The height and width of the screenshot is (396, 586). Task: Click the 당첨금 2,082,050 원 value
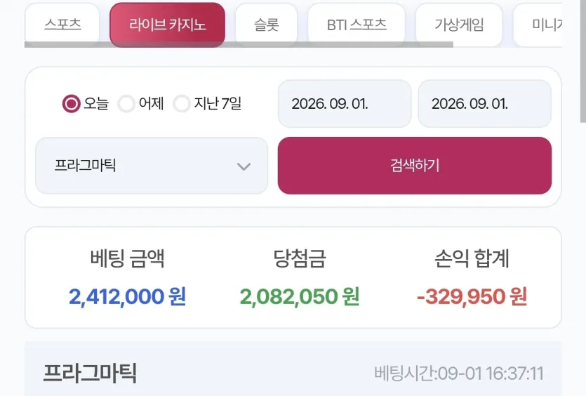pos(300,297)
